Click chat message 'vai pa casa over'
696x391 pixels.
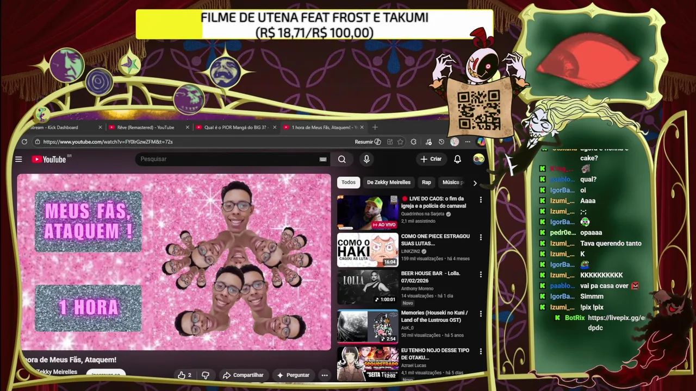pyautogui.click(x=604, y=286)
